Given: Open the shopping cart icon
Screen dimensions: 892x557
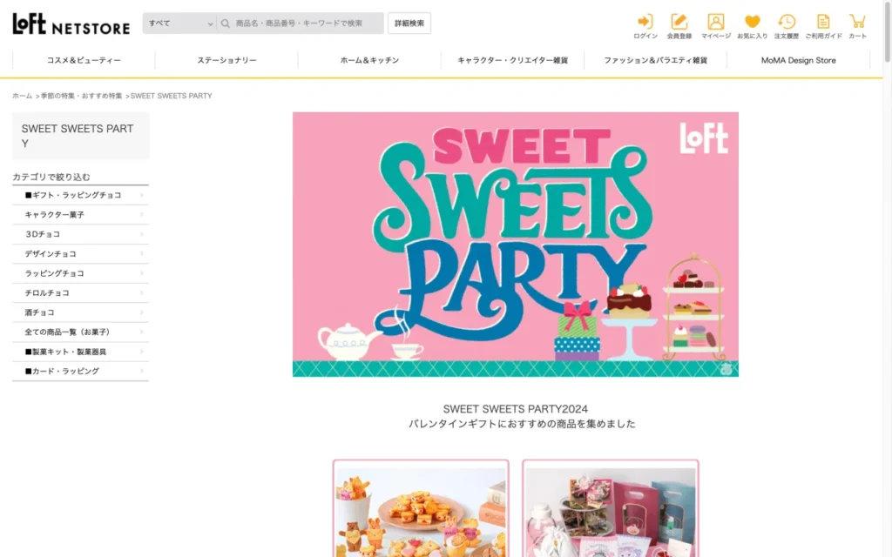Looking at the screenshot, I should pos(858,23).
